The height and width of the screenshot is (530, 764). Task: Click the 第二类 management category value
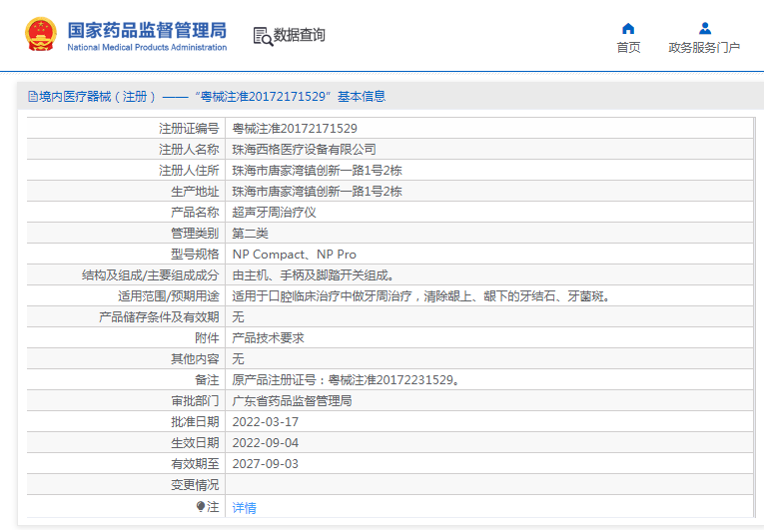(250, 233)
